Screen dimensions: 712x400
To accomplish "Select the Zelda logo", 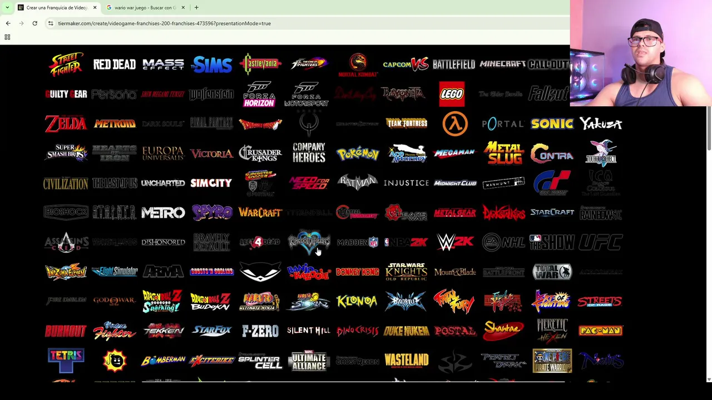I will pyautogui.click(x=66, y=123).
